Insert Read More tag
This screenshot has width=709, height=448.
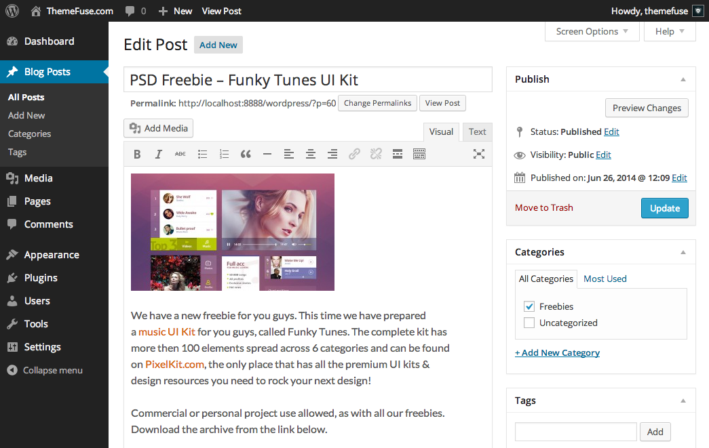coord(398,155)
